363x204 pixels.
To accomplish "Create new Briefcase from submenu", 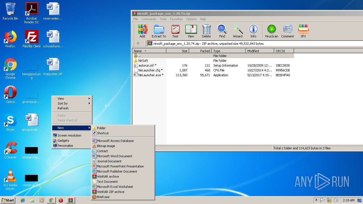I will (123, 197).
